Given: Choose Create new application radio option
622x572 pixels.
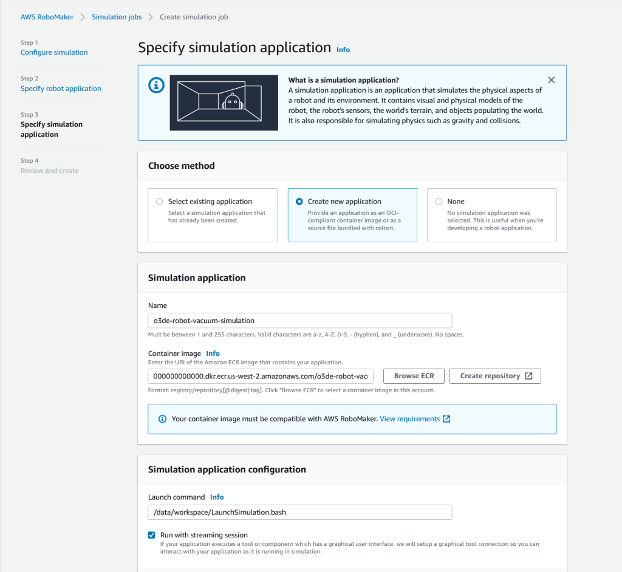Looking at the screenshot, I should click(x=299, y=202).
